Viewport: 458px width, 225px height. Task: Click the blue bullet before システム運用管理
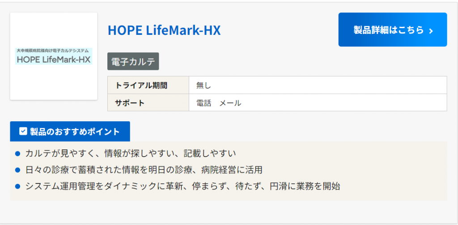[x=18, y=186]
